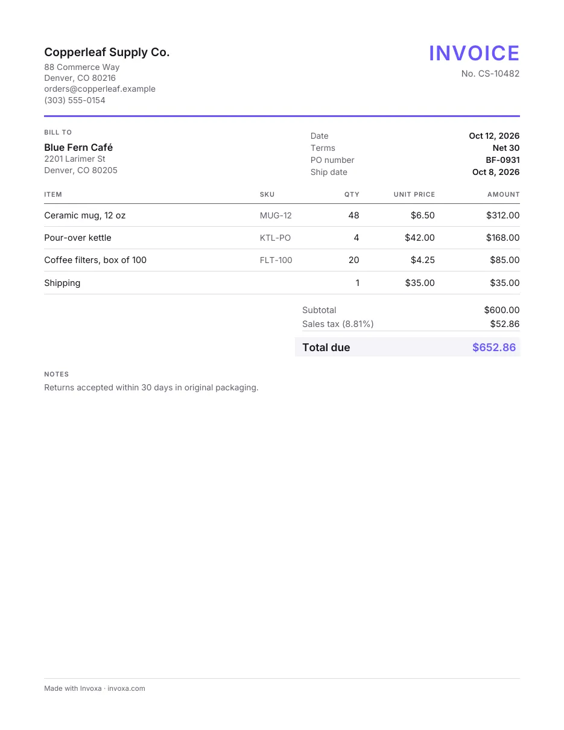Screen dimensions: 564x730
Task: Click the invoice date Oct 12, 2026
Action: pos(494,136)
